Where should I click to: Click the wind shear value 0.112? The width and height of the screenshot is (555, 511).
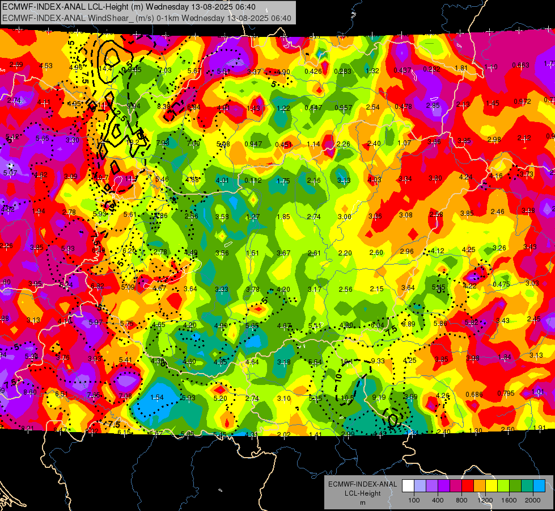click(253, 181)
